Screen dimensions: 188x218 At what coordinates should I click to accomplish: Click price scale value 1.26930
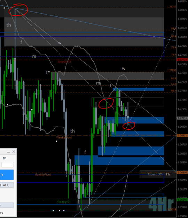pyautogui.click(x=182, y=127)
